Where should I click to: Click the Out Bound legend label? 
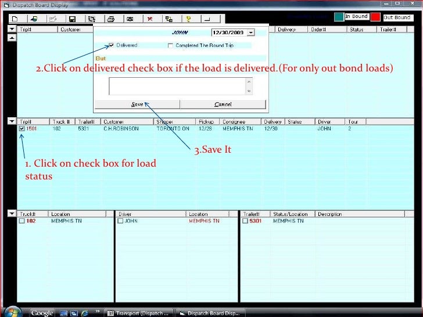(x=397, y=17)
